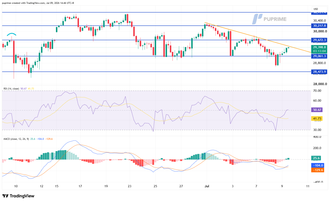This screenshot has height=202, width=330.
Task: Select the 29,672.3 horizontal line label
Action: pyautogui.click(x=319, y=40)
